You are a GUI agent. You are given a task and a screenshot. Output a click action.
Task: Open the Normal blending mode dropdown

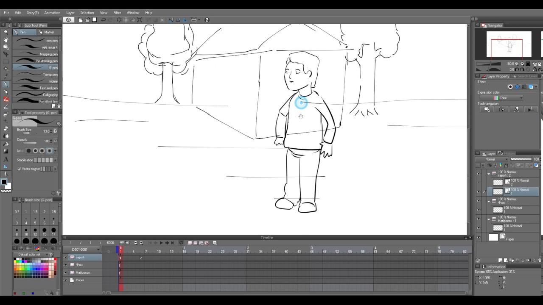(x=492, y=159)
